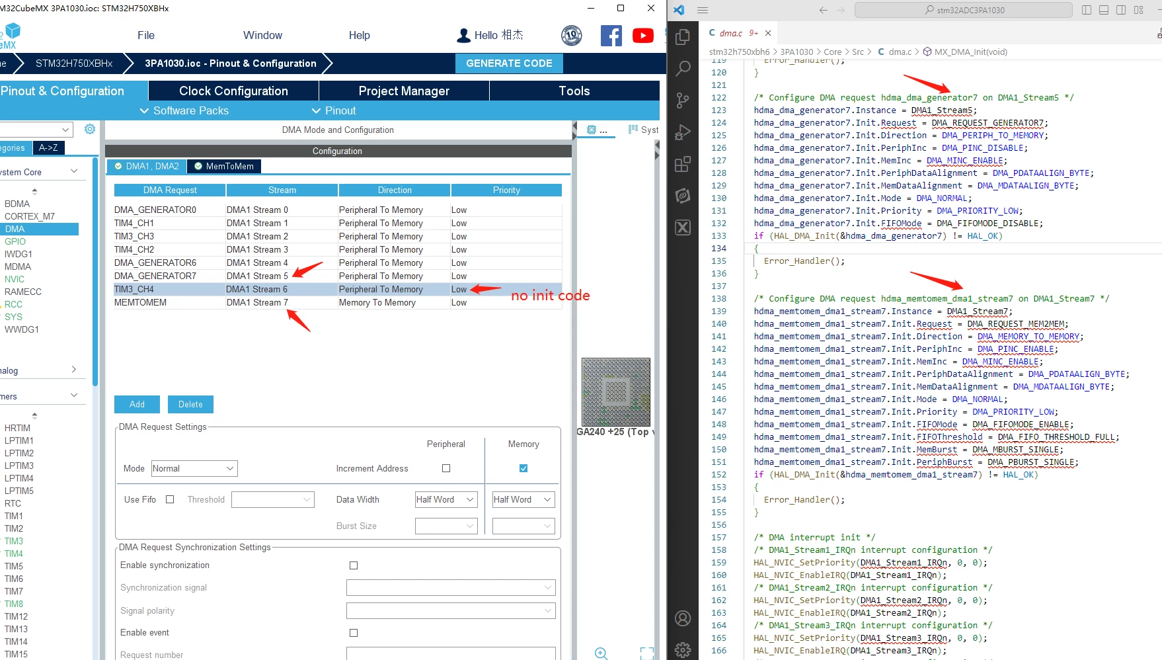Viewport: 1162px width, 660px height.
Task: Open the System view icon tab
Action: 643,130
